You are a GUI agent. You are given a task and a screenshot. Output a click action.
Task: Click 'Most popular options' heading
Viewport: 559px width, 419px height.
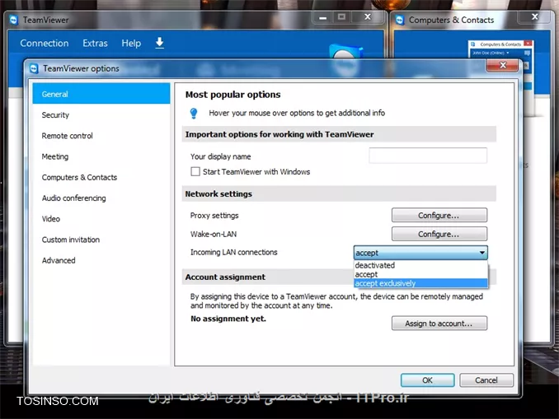233,95
